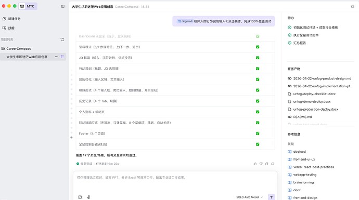The width and height of the screenshot is (359, 200).
Task: Open unfog-demo-deploy.docx file
Action: (309, 101)
